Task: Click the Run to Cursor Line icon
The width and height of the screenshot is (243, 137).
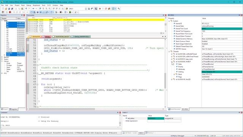Action: click(23, 12)
